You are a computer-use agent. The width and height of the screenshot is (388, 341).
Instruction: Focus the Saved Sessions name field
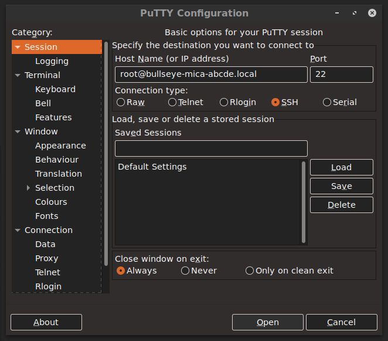click(211, 148)
